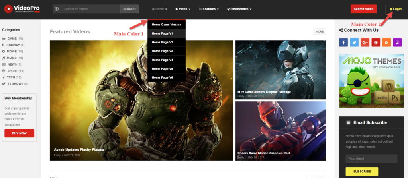Open the Avexir Updates Flashy Plasma thumbnail
The height and width of the screenshot is (178, 408).
(x=141, y=100)
